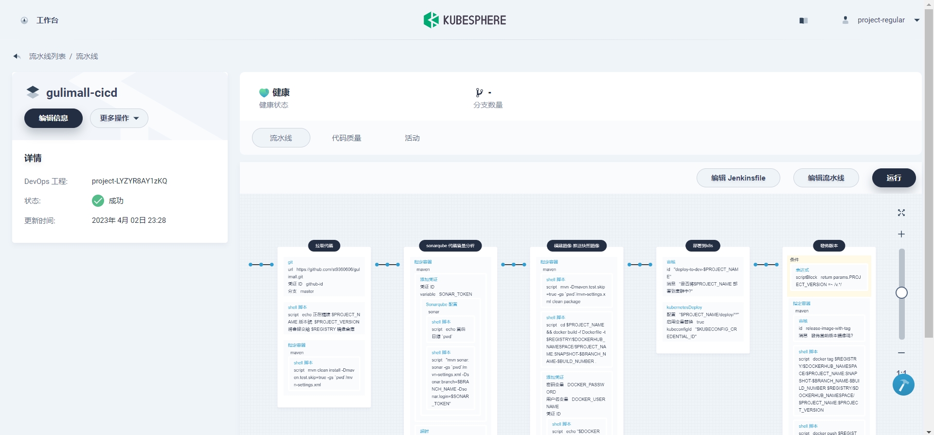
Task: Click the branch count icon above 分支数量
Action: pos(479,92)
